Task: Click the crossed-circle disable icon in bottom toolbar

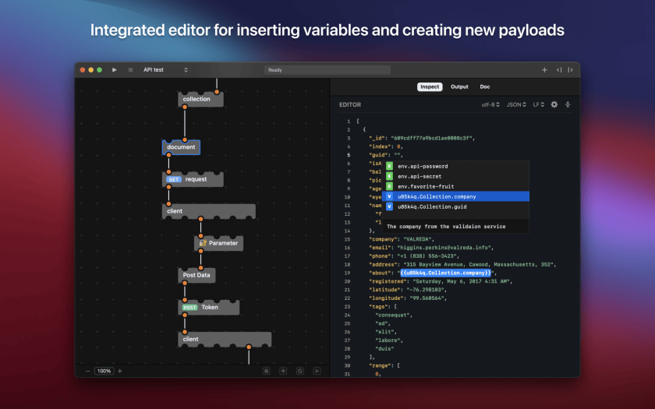Action: click(x=300, y=371)
